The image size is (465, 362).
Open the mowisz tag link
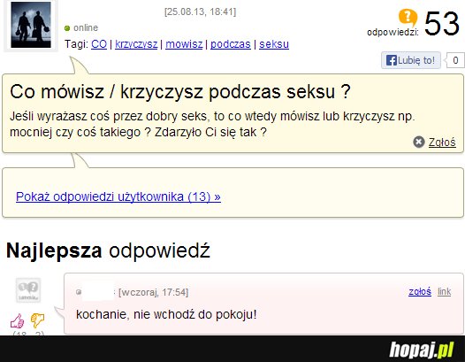184,44
